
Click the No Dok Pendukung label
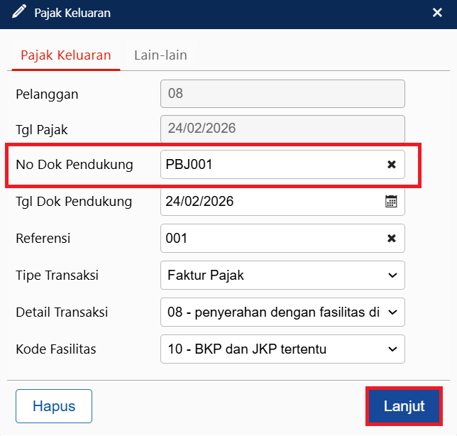(75, 165)
